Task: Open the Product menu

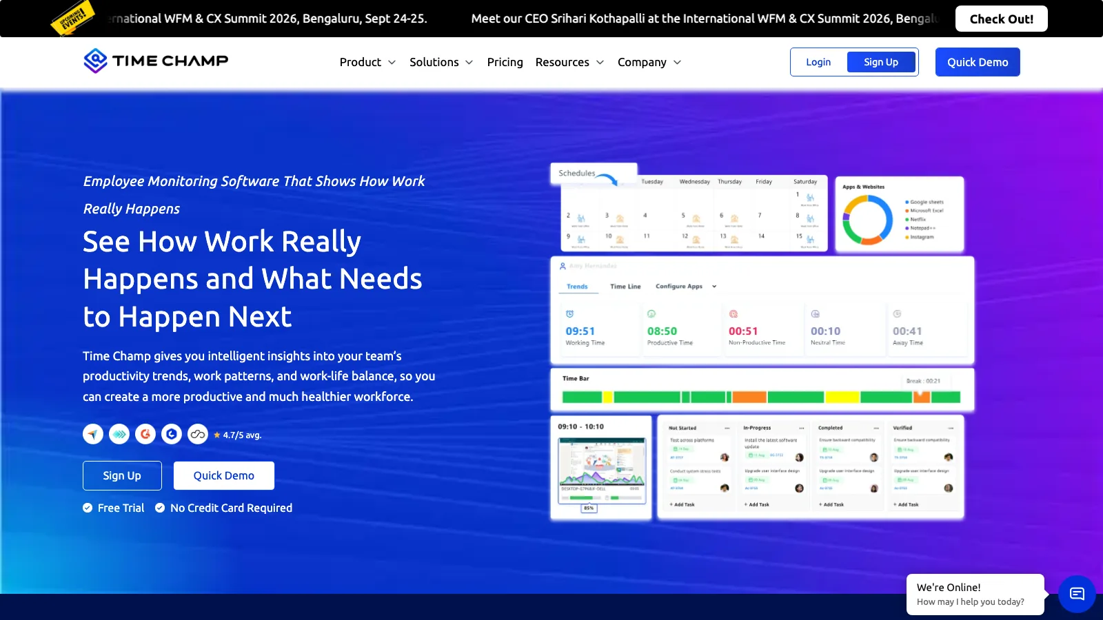Action: pyautogui.click(x=367, y=62)
